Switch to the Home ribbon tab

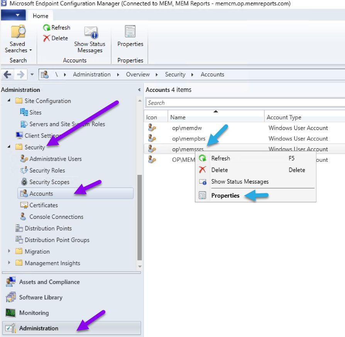40,16
